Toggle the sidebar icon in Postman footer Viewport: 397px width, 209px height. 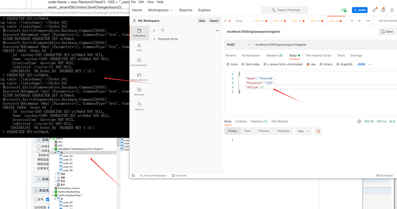tap(133, 175)
